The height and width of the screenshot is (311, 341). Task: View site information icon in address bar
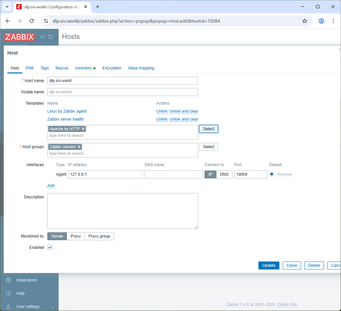point(46,21)
